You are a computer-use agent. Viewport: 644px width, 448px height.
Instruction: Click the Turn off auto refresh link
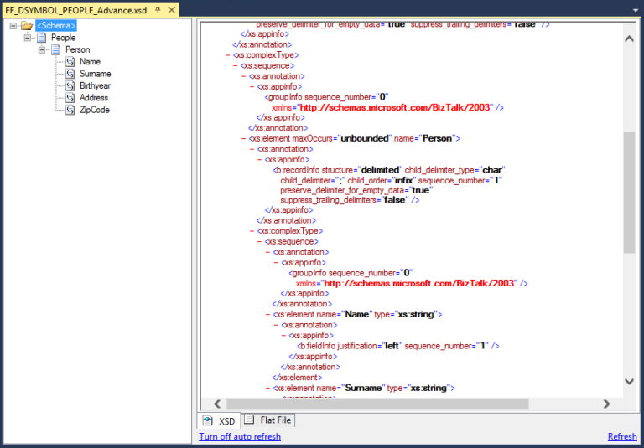(240, 436)
